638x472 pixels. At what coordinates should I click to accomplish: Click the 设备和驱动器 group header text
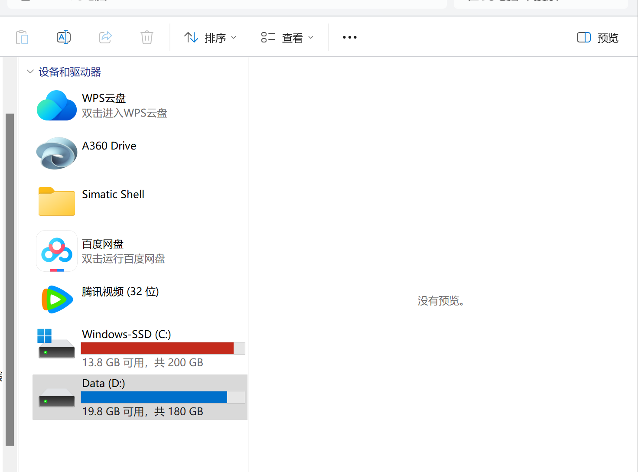click(70, 72)
